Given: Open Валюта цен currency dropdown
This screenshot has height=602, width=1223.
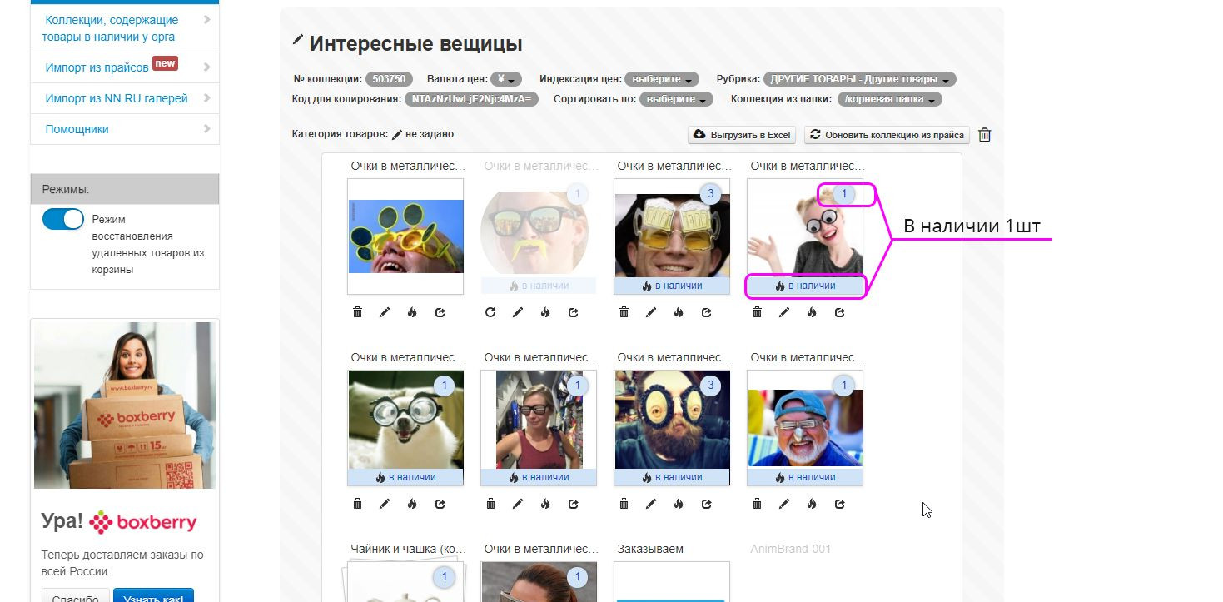Looking at the screenshot, I should [x=506, y=79].
